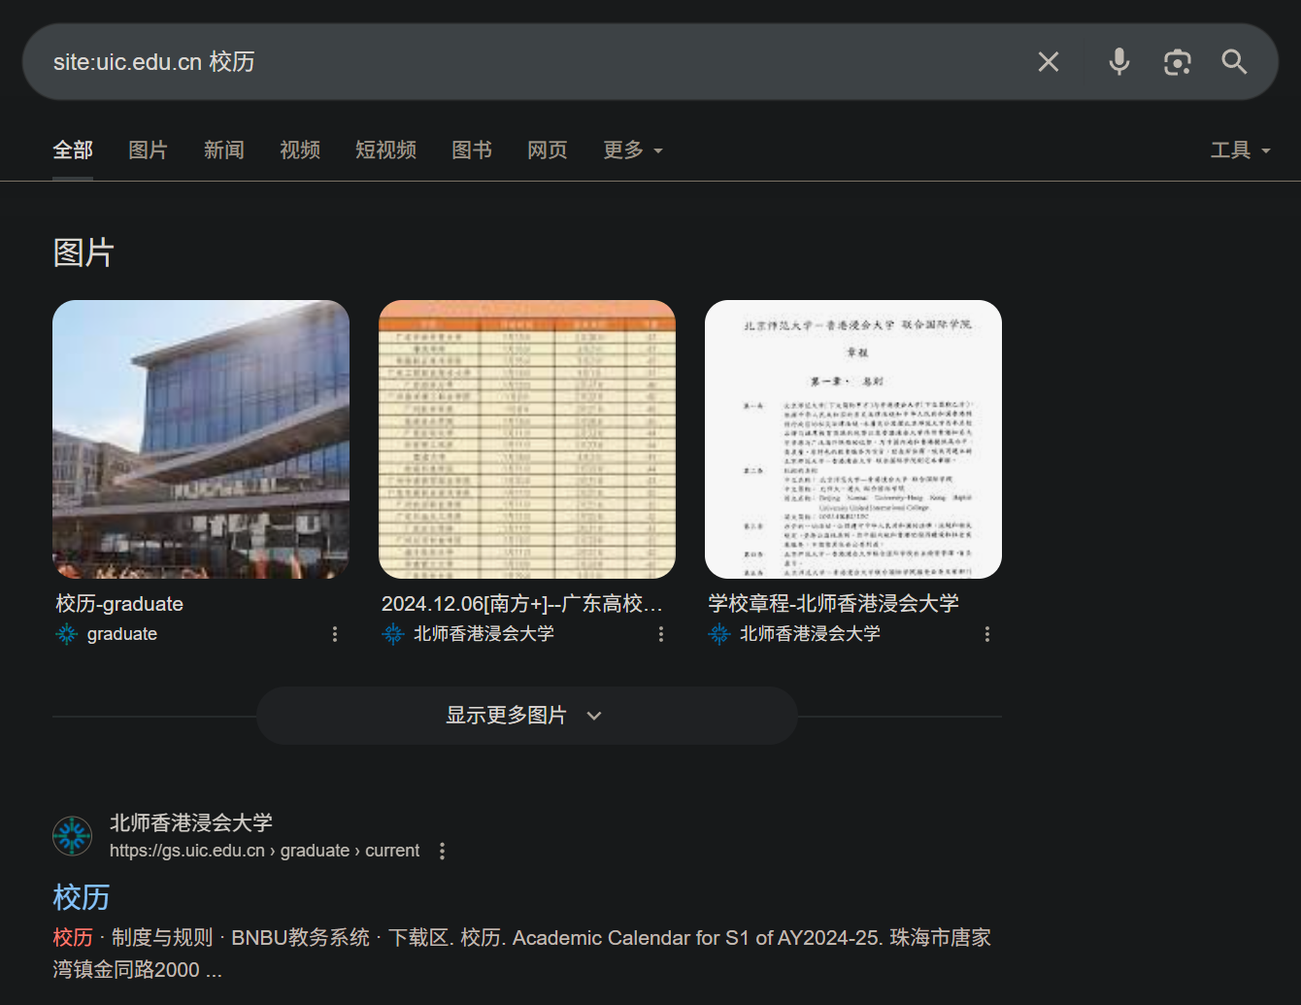The width and height of the screenshot is (1301, 1005).
Task: Click 北师香港浸会大学 site name above result
Action: pyautogui.click(x=191, y=822)
